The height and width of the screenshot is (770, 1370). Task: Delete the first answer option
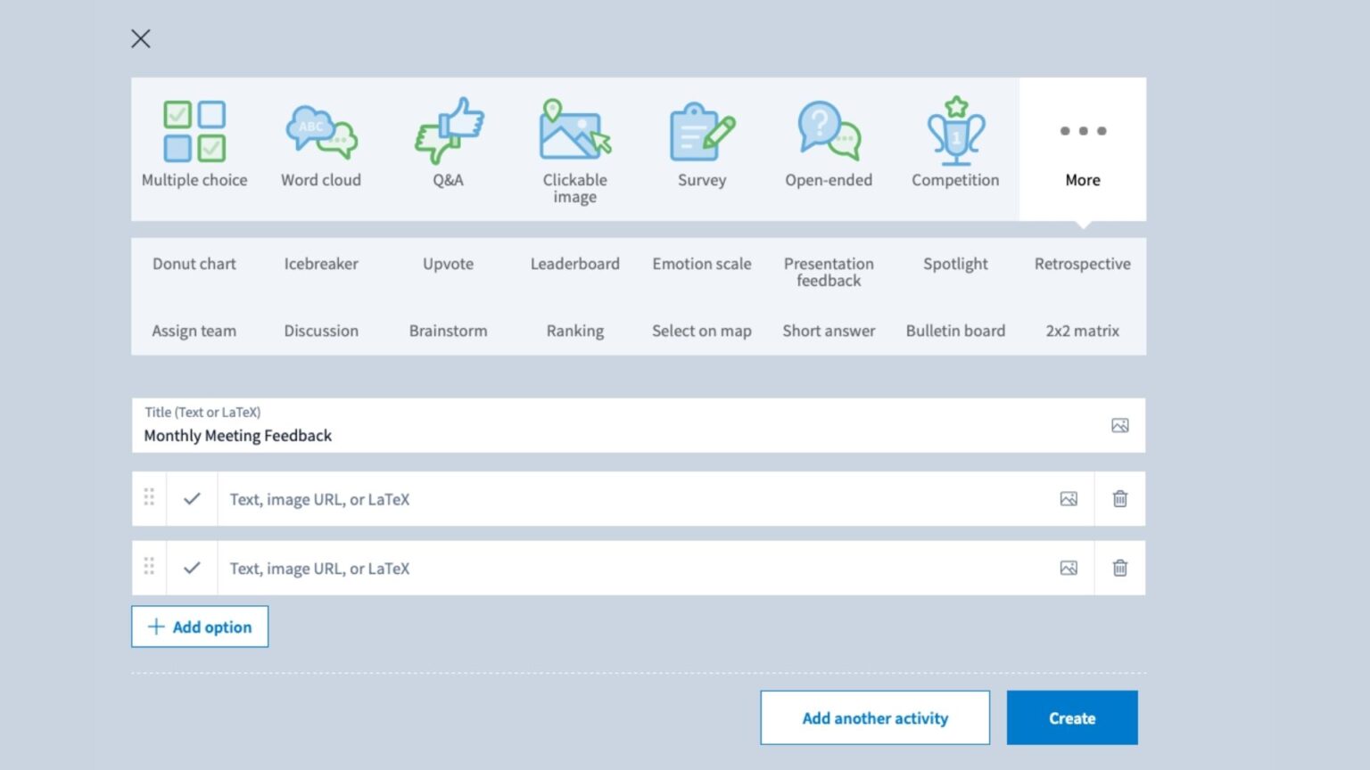pyautogui.click(x=1120, y=499)
